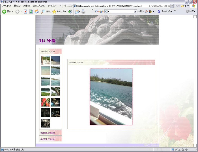The image size is (198, 152).
Task: Open the 表示(V) menu
Action: pos(27,6)
